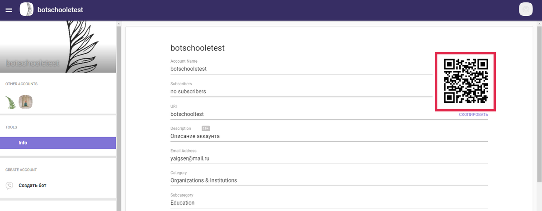This screenshot has height=211, width=542.
Task: Click the 18+ badge next to Description
Action: (x=206, y=128)
